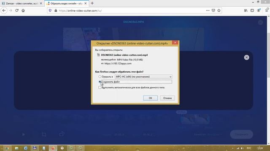270x151 pixels.
Task: Open the Firefox taskbar icon
Action: click(53, 148)
